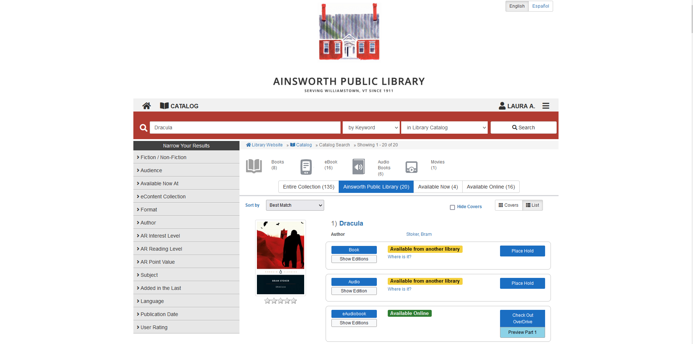Viewport: 693px width, 344px height.
Task: Select the Available Now (4) tab
Action: [438, 187]
